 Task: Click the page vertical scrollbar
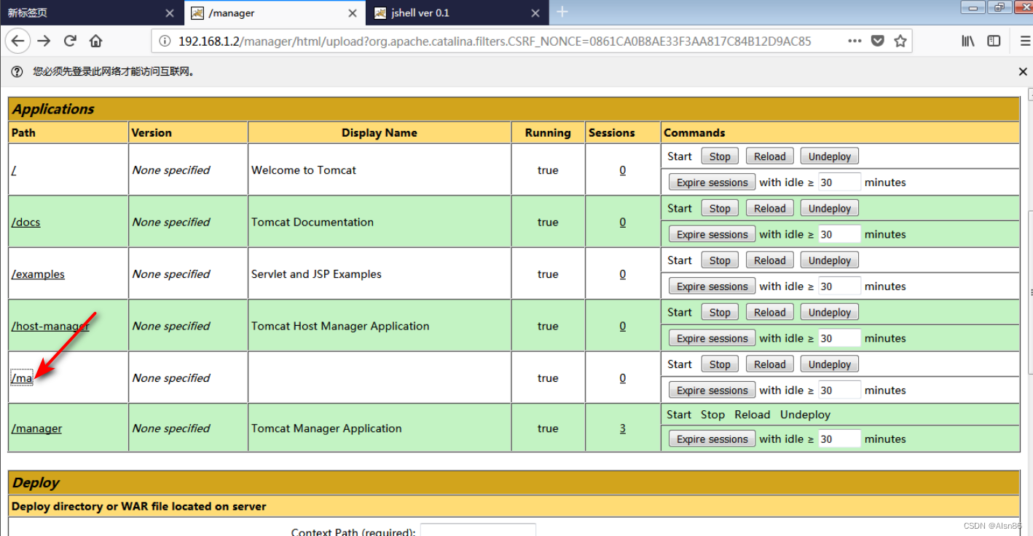[x=1030, y=291]
